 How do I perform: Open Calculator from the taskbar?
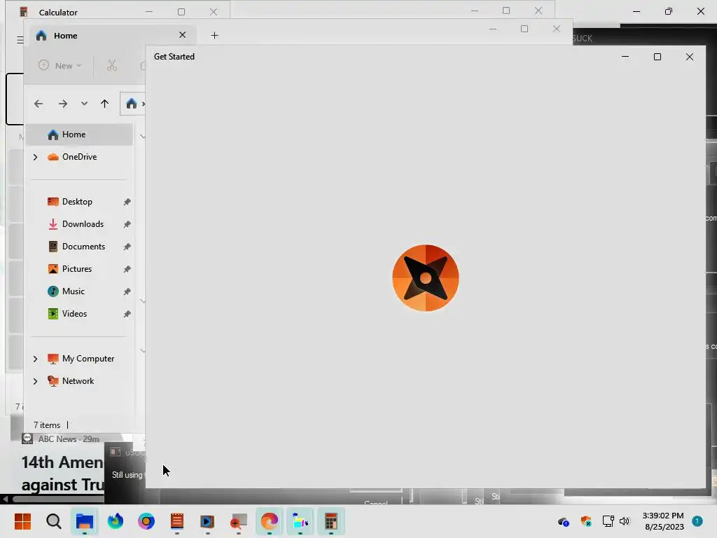(331, 521)
